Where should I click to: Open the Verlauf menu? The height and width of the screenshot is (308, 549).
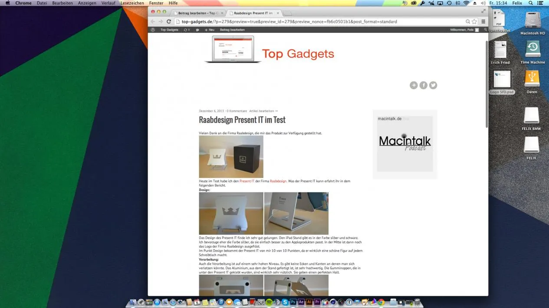108,3
